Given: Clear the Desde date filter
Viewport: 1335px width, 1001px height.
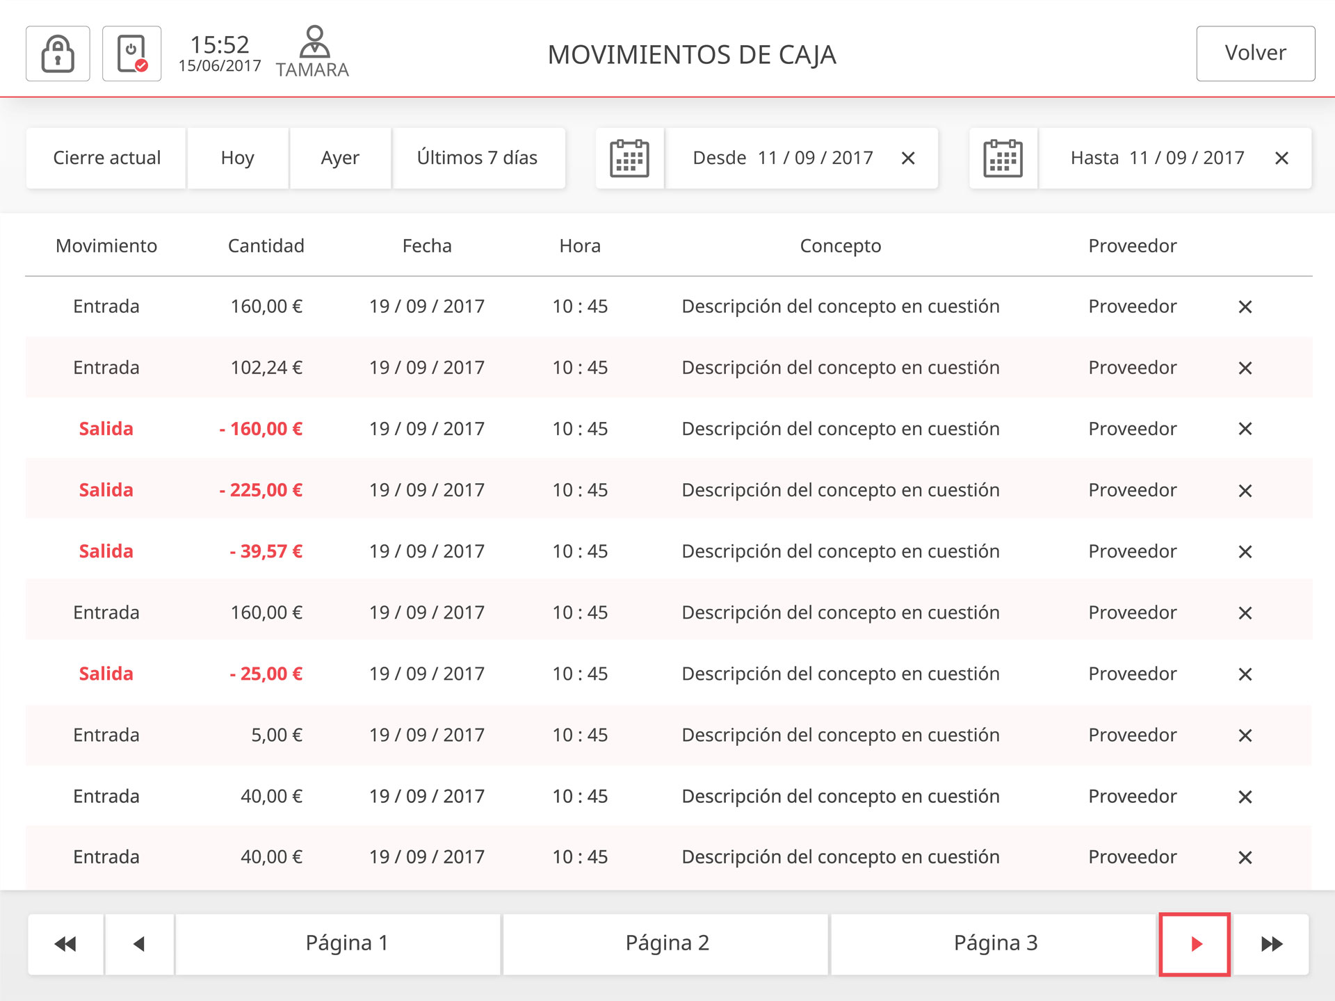Looking at the screenshot, I should 907,158.
